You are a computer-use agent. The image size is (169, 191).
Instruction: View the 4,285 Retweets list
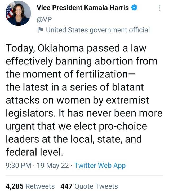(x=30, y=186)
